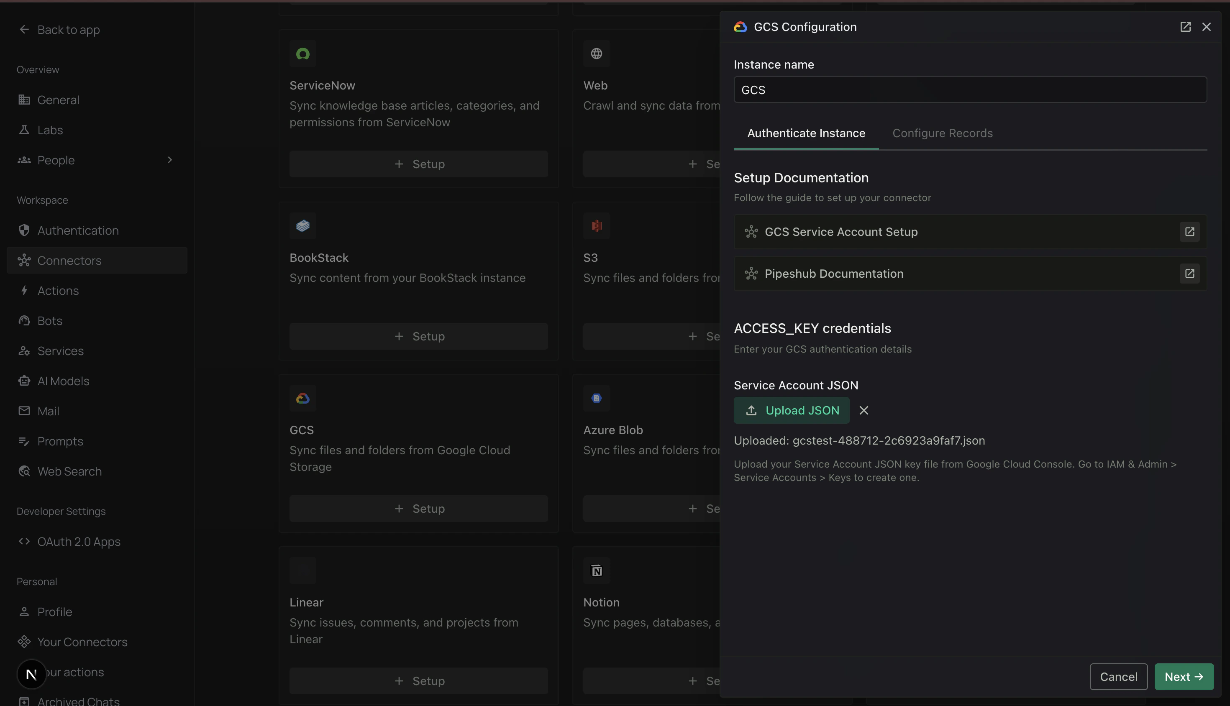Click the GCS connector card logo
Image resolution: width=1230 pixels, height=706 pixels.
point(302,398)
